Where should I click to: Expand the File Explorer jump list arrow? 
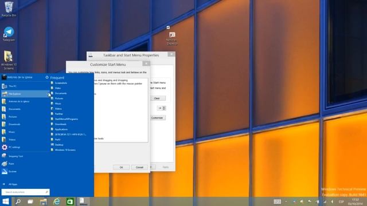[x=47, y=94]
